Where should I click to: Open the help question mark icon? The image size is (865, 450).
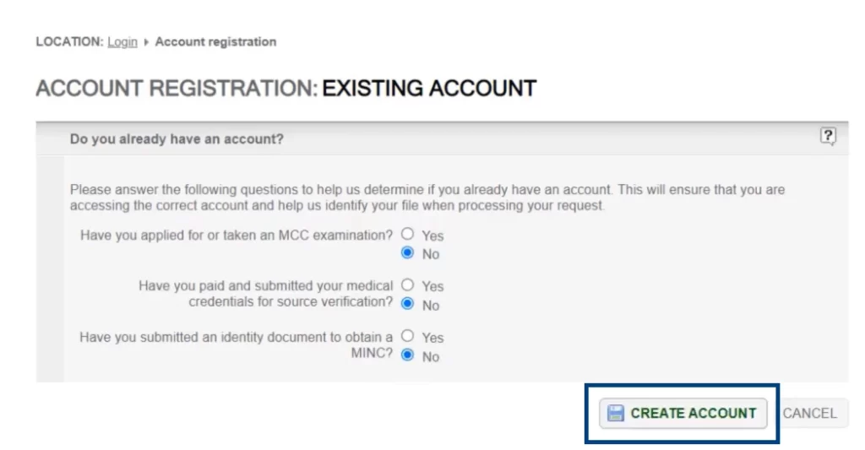tap(828, 136)
